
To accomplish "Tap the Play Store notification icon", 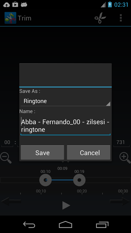I will point(15,4).
